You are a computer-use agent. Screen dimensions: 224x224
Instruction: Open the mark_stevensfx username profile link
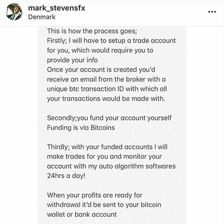[56, 8]
